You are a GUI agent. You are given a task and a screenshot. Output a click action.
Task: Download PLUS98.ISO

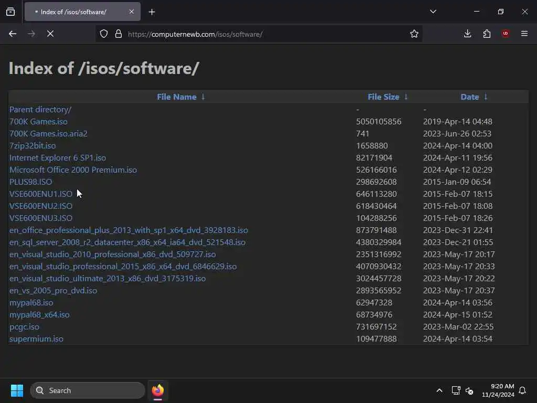pyautogui.click(x=30, y=182)
